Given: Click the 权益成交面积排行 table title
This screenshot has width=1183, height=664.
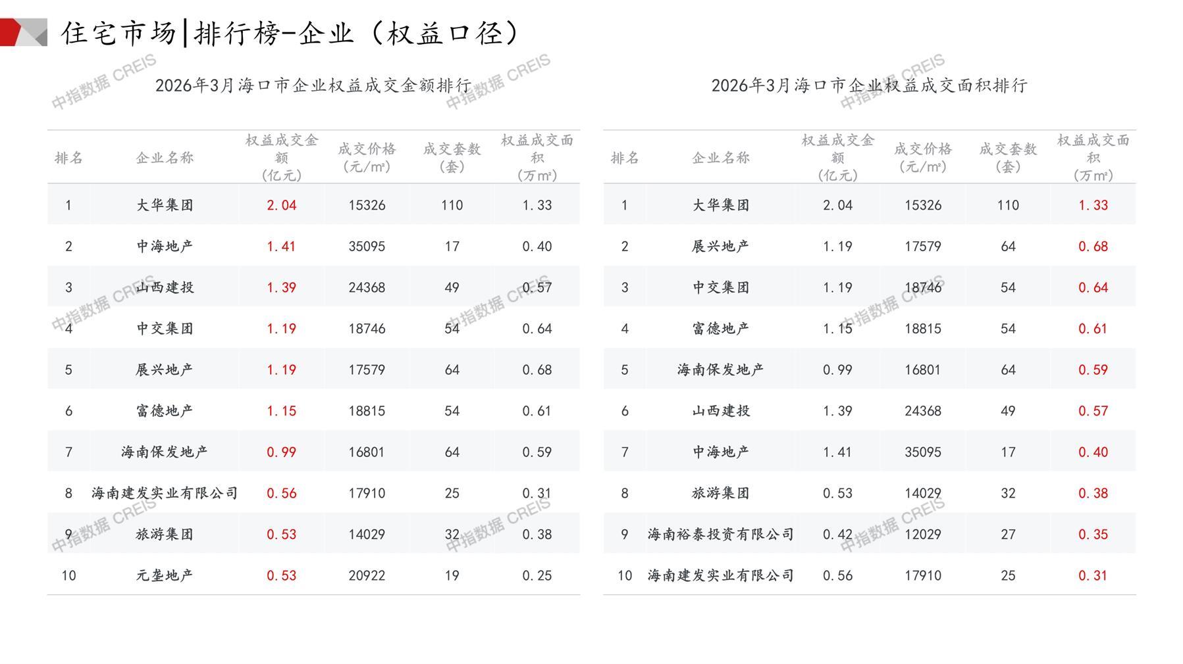Looking at the screenshot, I should 869,85.
